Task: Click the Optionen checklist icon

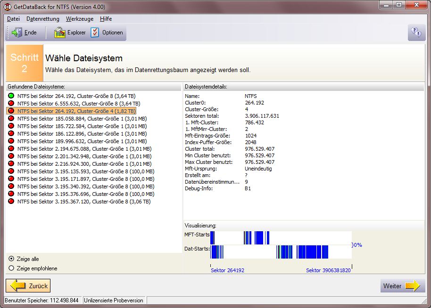Action: tap(95, 32)
